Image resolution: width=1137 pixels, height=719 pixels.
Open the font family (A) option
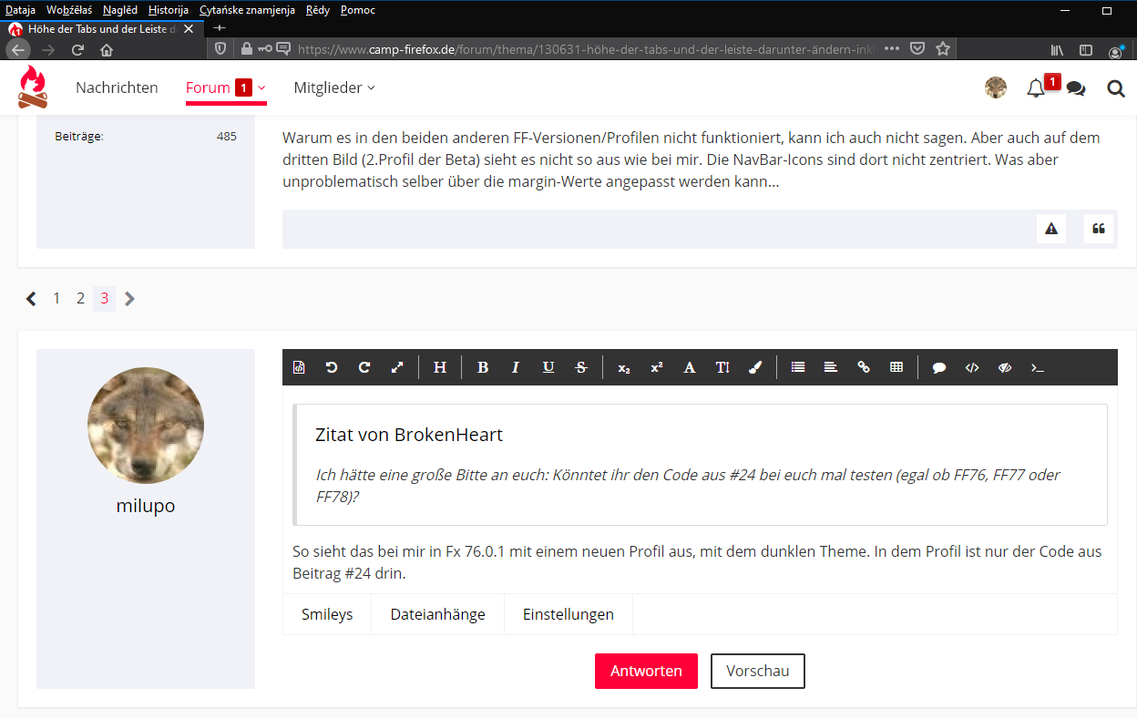[x=690, y=367]
